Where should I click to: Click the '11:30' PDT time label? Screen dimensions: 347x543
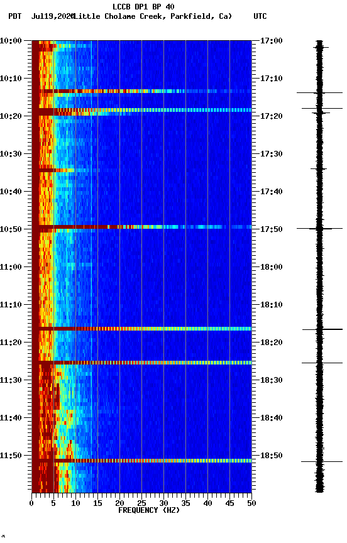[x=11, y=381]
